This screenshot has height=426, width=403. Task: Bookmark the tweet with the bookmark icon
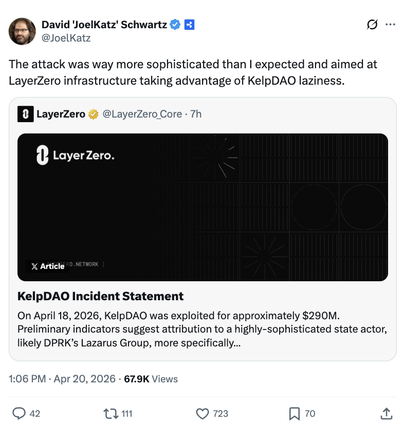tap(295, 413)
